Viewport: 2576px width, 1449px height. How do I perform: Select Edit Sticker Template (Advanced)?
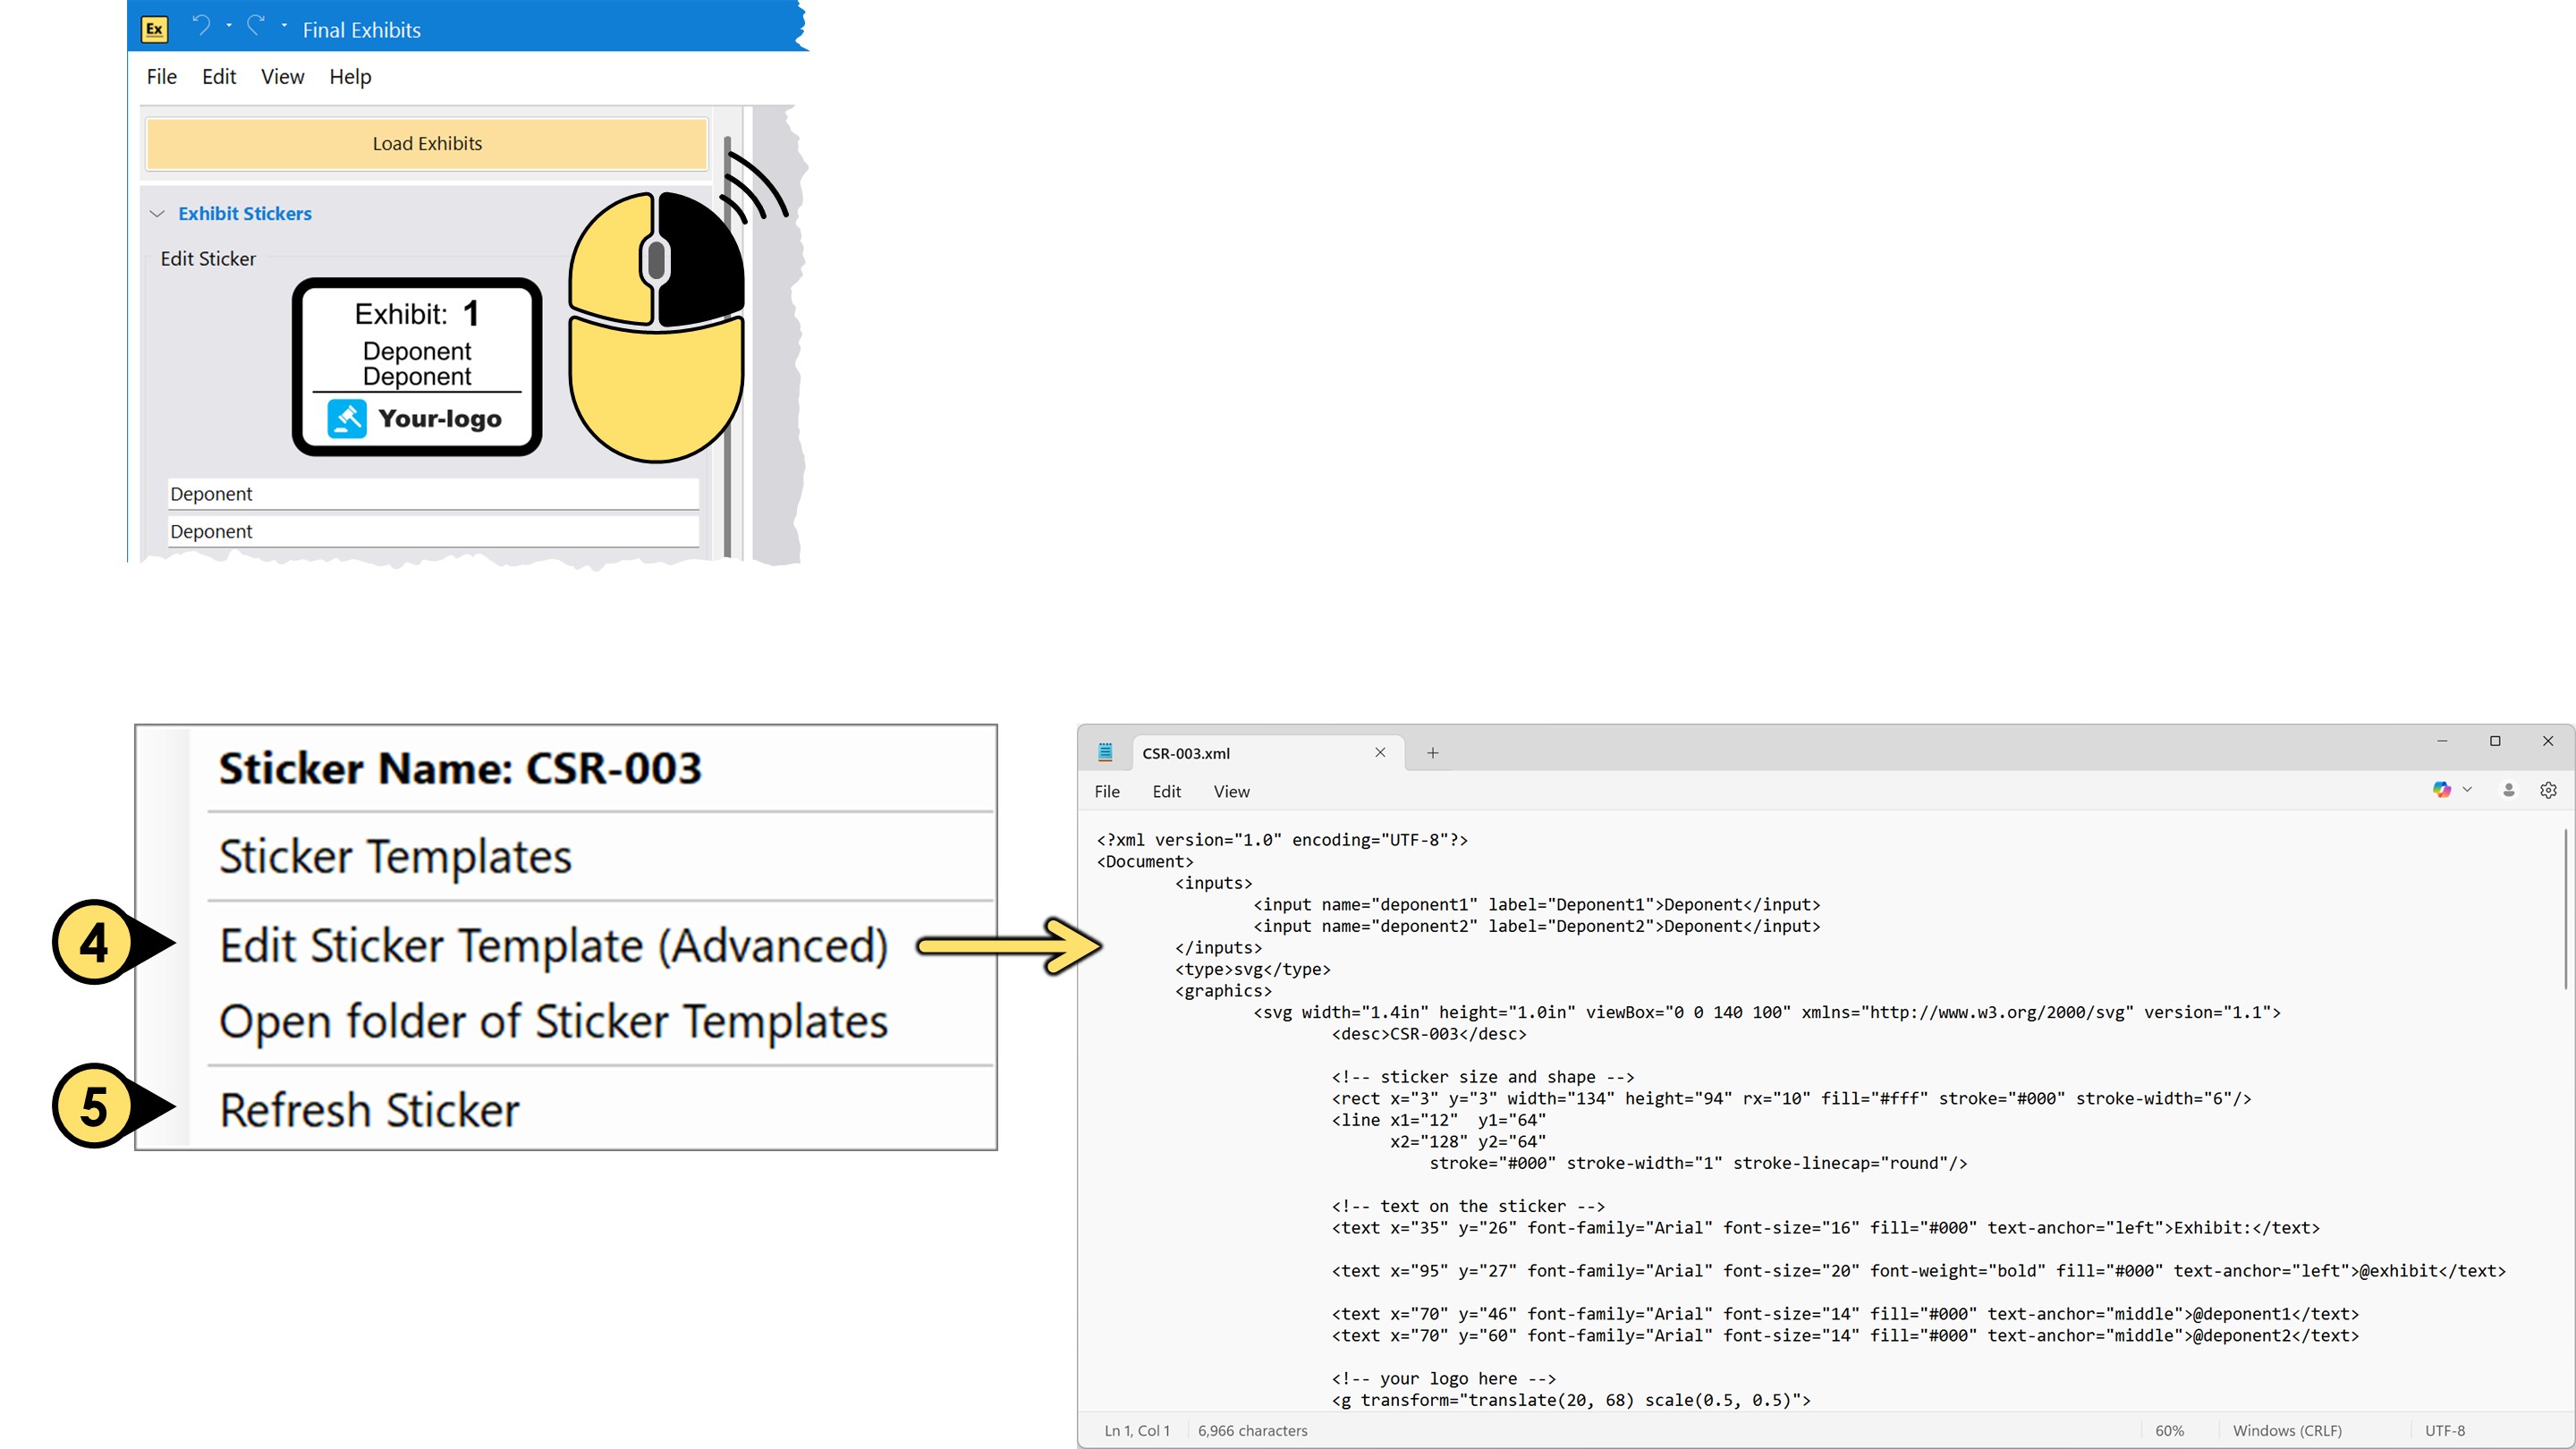(553, 946)
